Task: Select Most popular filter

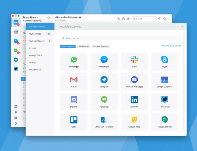Action: 68,46
